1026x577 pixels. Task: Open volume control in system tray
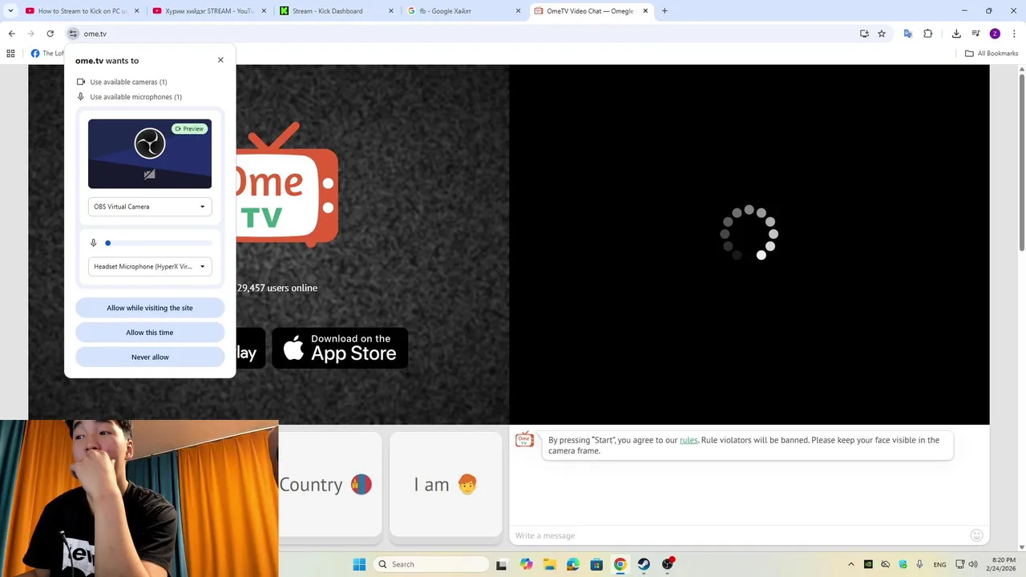click(972, 564)
